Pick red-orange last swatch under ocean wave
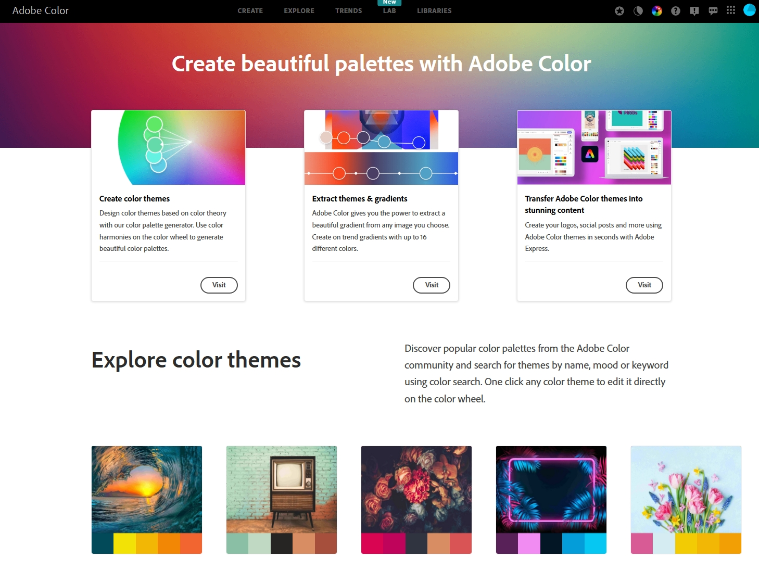The image size is (759, 583). tap(191, 543)
